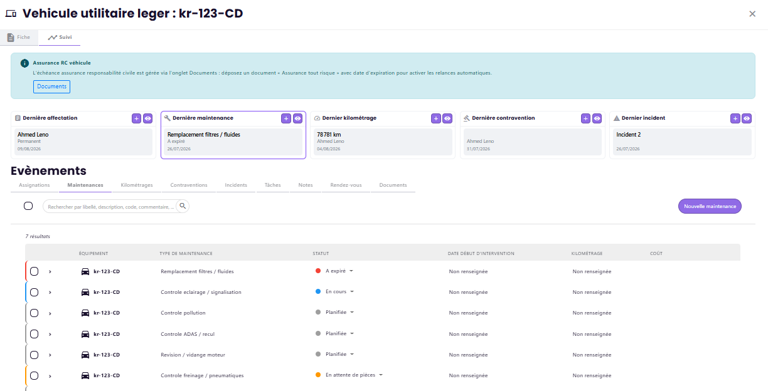Expand the Controle pollution row

click(x=50, y=313)
